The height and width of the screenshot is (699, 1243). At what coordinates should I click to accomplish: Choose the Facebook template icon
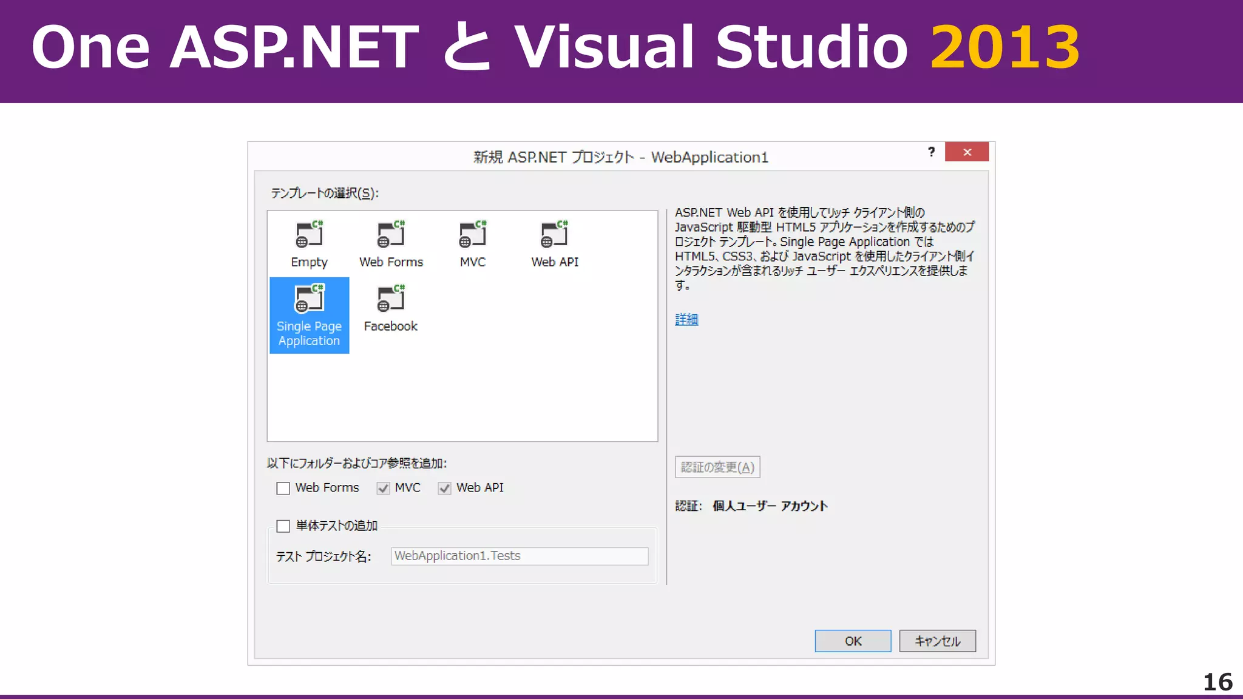click(391, 299)
